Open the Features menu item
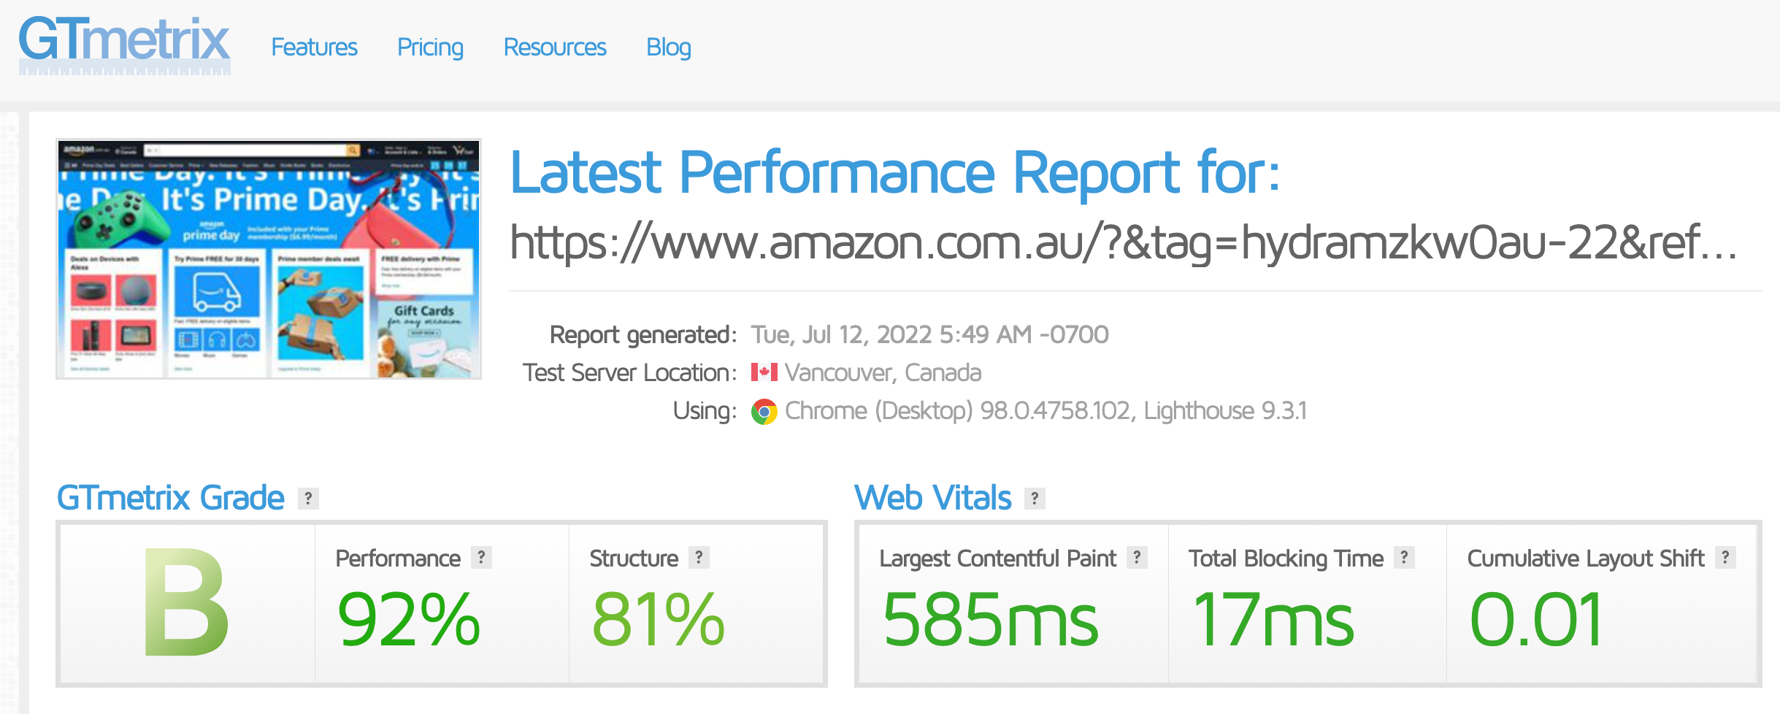The height and width of the screenshot is (714, 1780). point(314,47)
